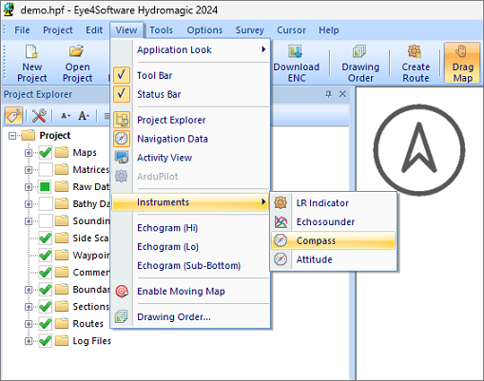Image resolution: width=484 pixels, height=381 pixels.
Task: Open the Drawing Order toolbar icon
Action: [x=359, y=51]
